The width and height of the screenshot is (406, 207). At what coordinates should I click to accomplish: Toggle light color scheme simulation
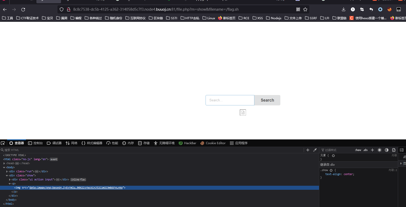coord(380,150)
